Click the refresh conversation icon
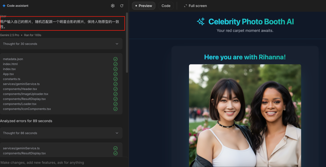Viewport: 326px width, 167px height. point(122,6)
